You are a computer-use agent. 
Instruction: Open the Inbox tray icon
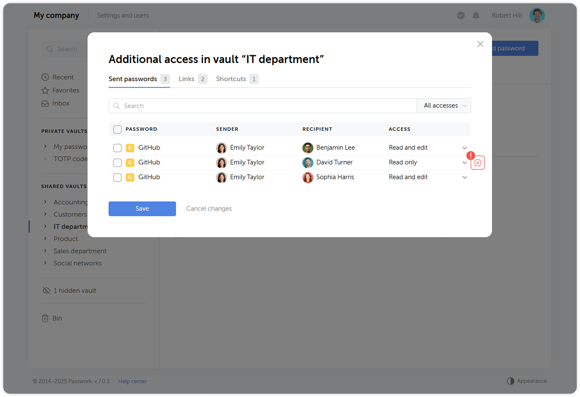tap(45, 103)
